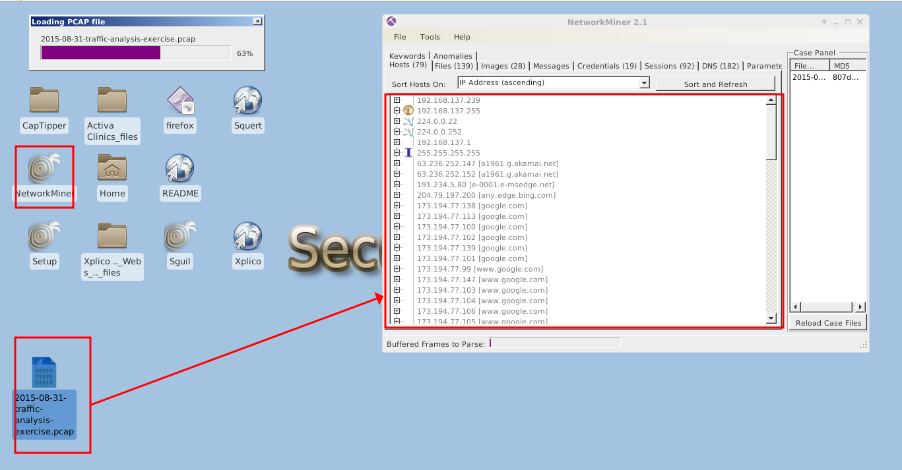Open the Tools menu
Screen dimensions: 902x470
430,37
